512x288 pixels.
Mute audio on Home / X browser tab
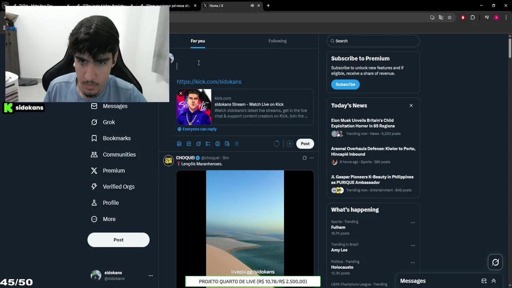click(x=252, y=6)
